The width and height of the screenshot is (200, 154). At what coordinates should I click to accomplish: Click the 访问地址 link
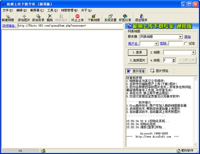point(9,26)
